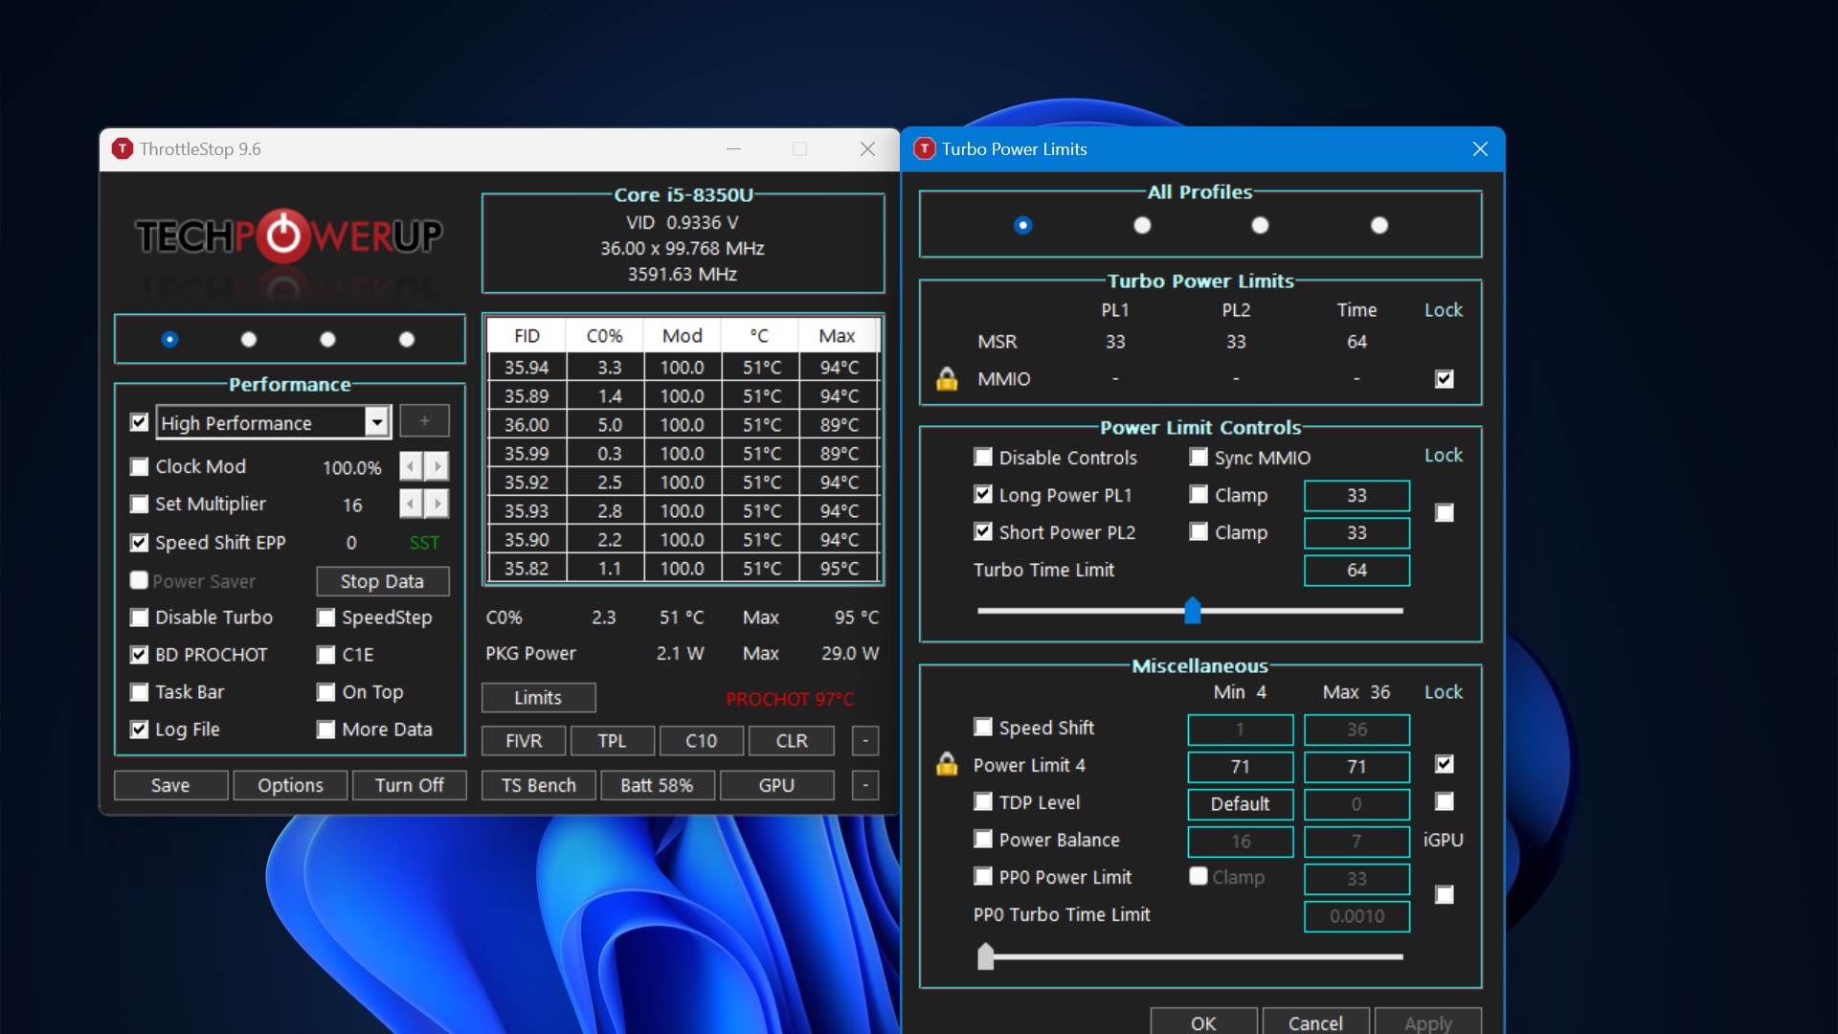
Task: Click the minus button beside GPU
Action: pyautogui.click(x=865, y=785)
